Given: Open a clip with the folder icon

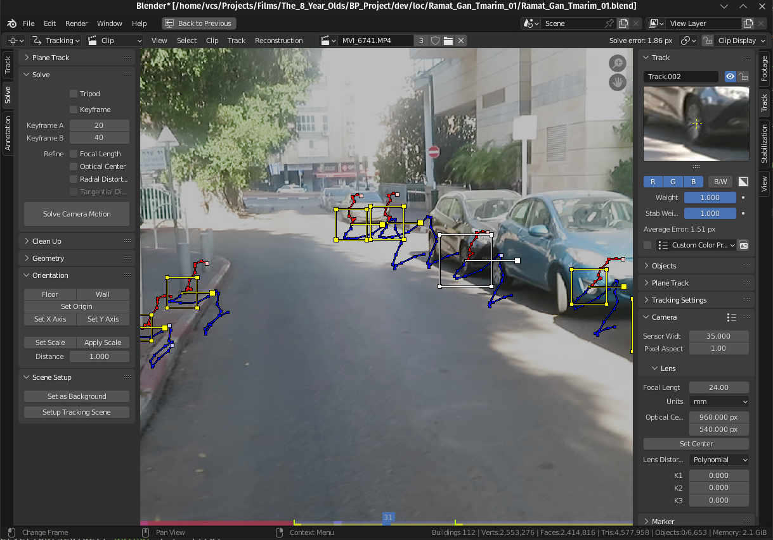Looking at the screenshot, I should click(448, 41).
